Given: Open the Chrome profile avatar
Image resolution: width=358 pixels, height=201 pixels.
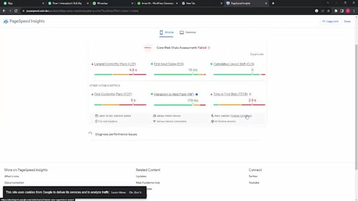Looking at the screenshot, I should (x=348, y=11).
